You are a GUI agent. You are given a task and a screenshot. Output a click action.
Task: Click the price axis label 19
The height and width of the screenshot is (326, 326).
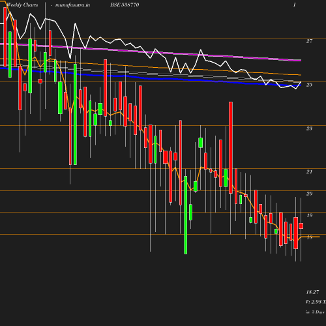[x=310, y=215]
